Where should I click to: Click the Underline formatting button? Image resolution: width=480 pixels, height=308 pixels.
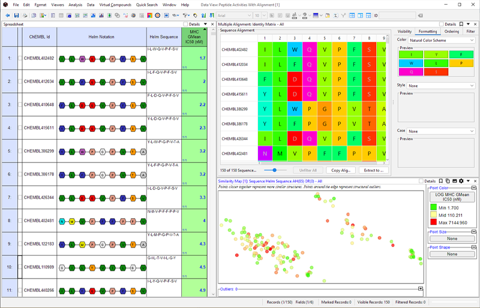(x=288, y=16)
